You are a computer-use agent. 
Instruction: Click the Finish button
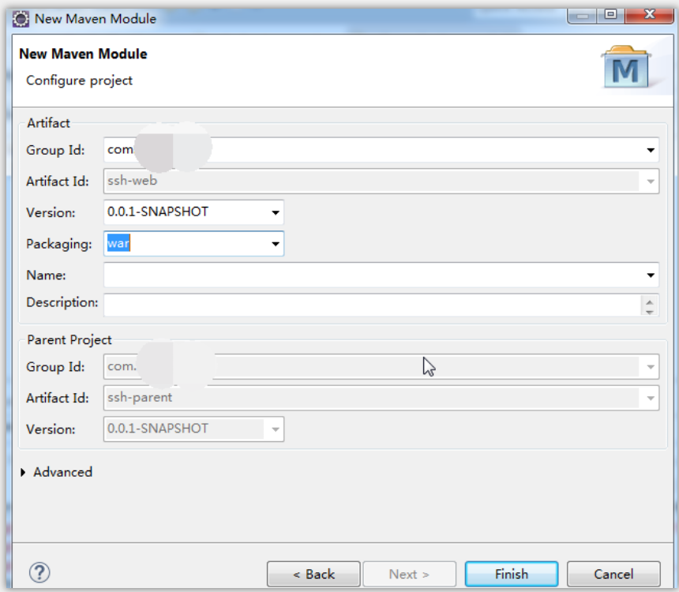(512, 574)
